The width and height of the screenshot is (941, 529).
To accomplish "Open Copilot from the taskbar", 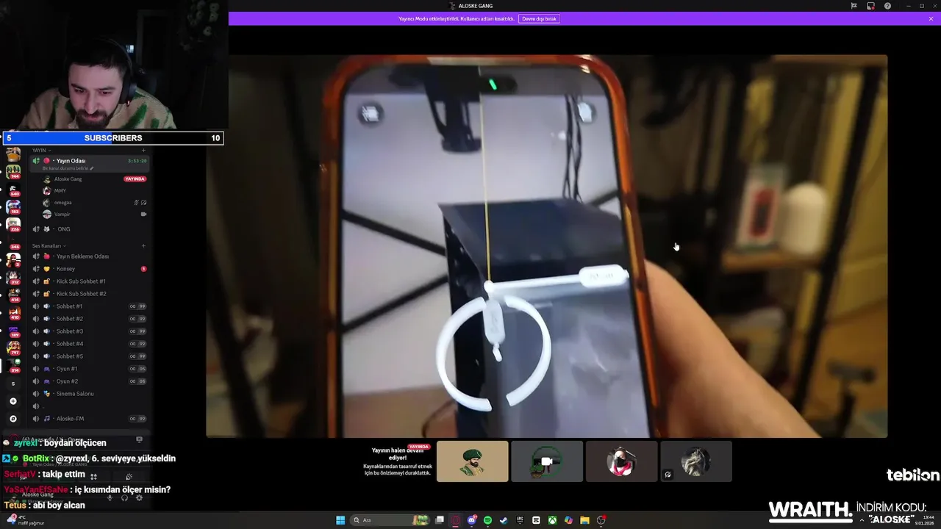I will pyautogui.click(x=568, y=520).
